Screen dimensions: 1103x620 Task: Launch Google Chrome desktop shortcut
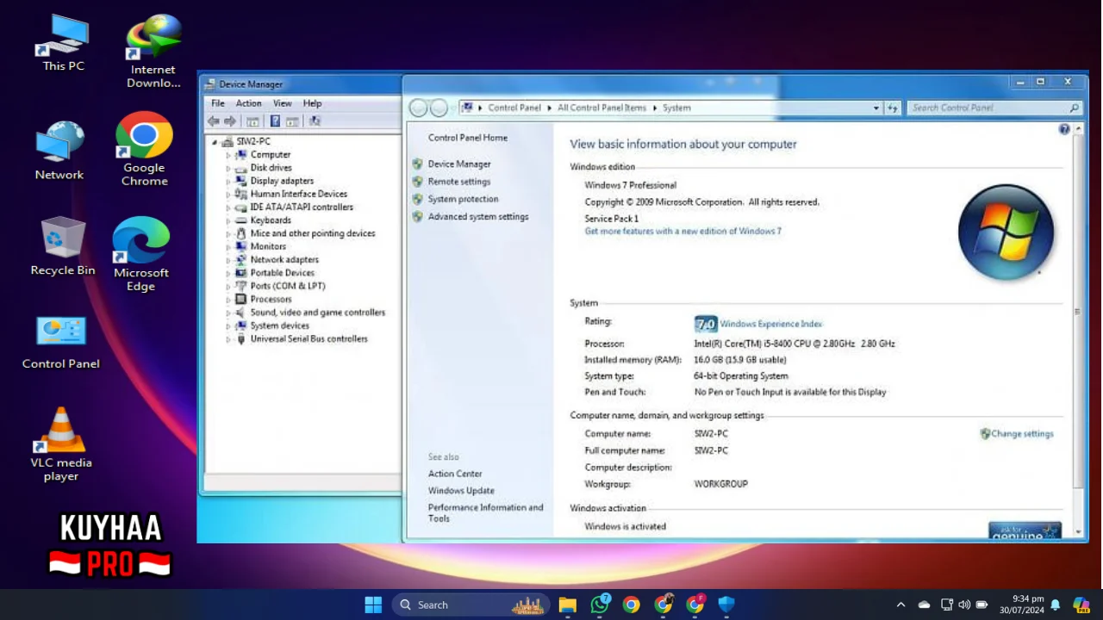click(x=144, y=149)
